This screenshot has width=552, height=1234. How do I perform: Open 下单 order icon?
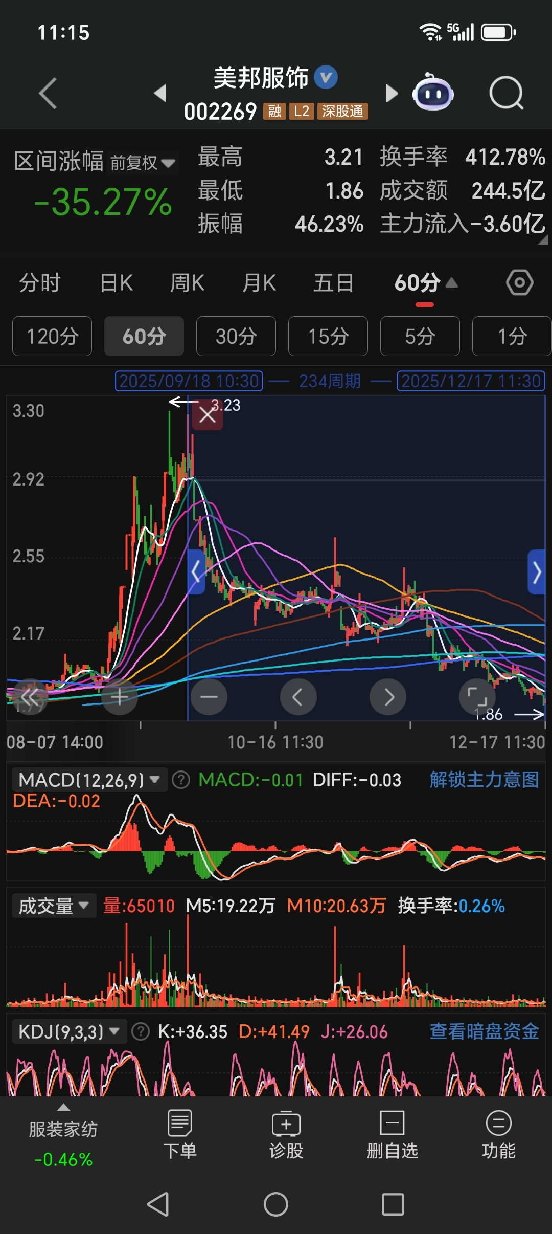179,1134
